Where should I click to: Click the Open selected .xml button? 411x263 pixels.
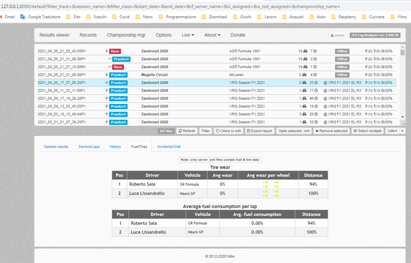coord(294,131)
